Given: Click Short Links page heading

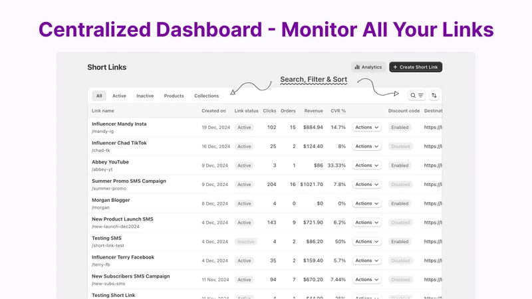Looking at the screenshot, I should pyautogui.click(x=107, y=67).
